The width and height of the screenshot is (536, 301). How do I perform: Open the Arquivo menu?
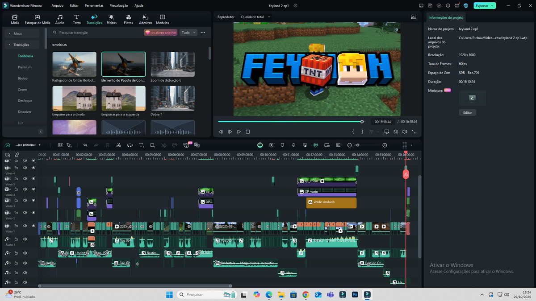pos(57,6)
